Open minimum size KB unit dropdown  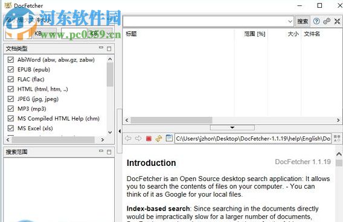(45, 34)
